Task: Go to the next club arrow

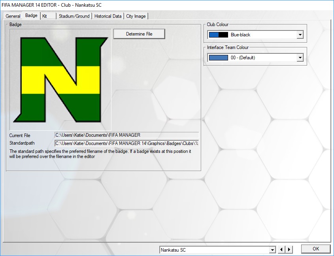Action: (x=289, y=250)
